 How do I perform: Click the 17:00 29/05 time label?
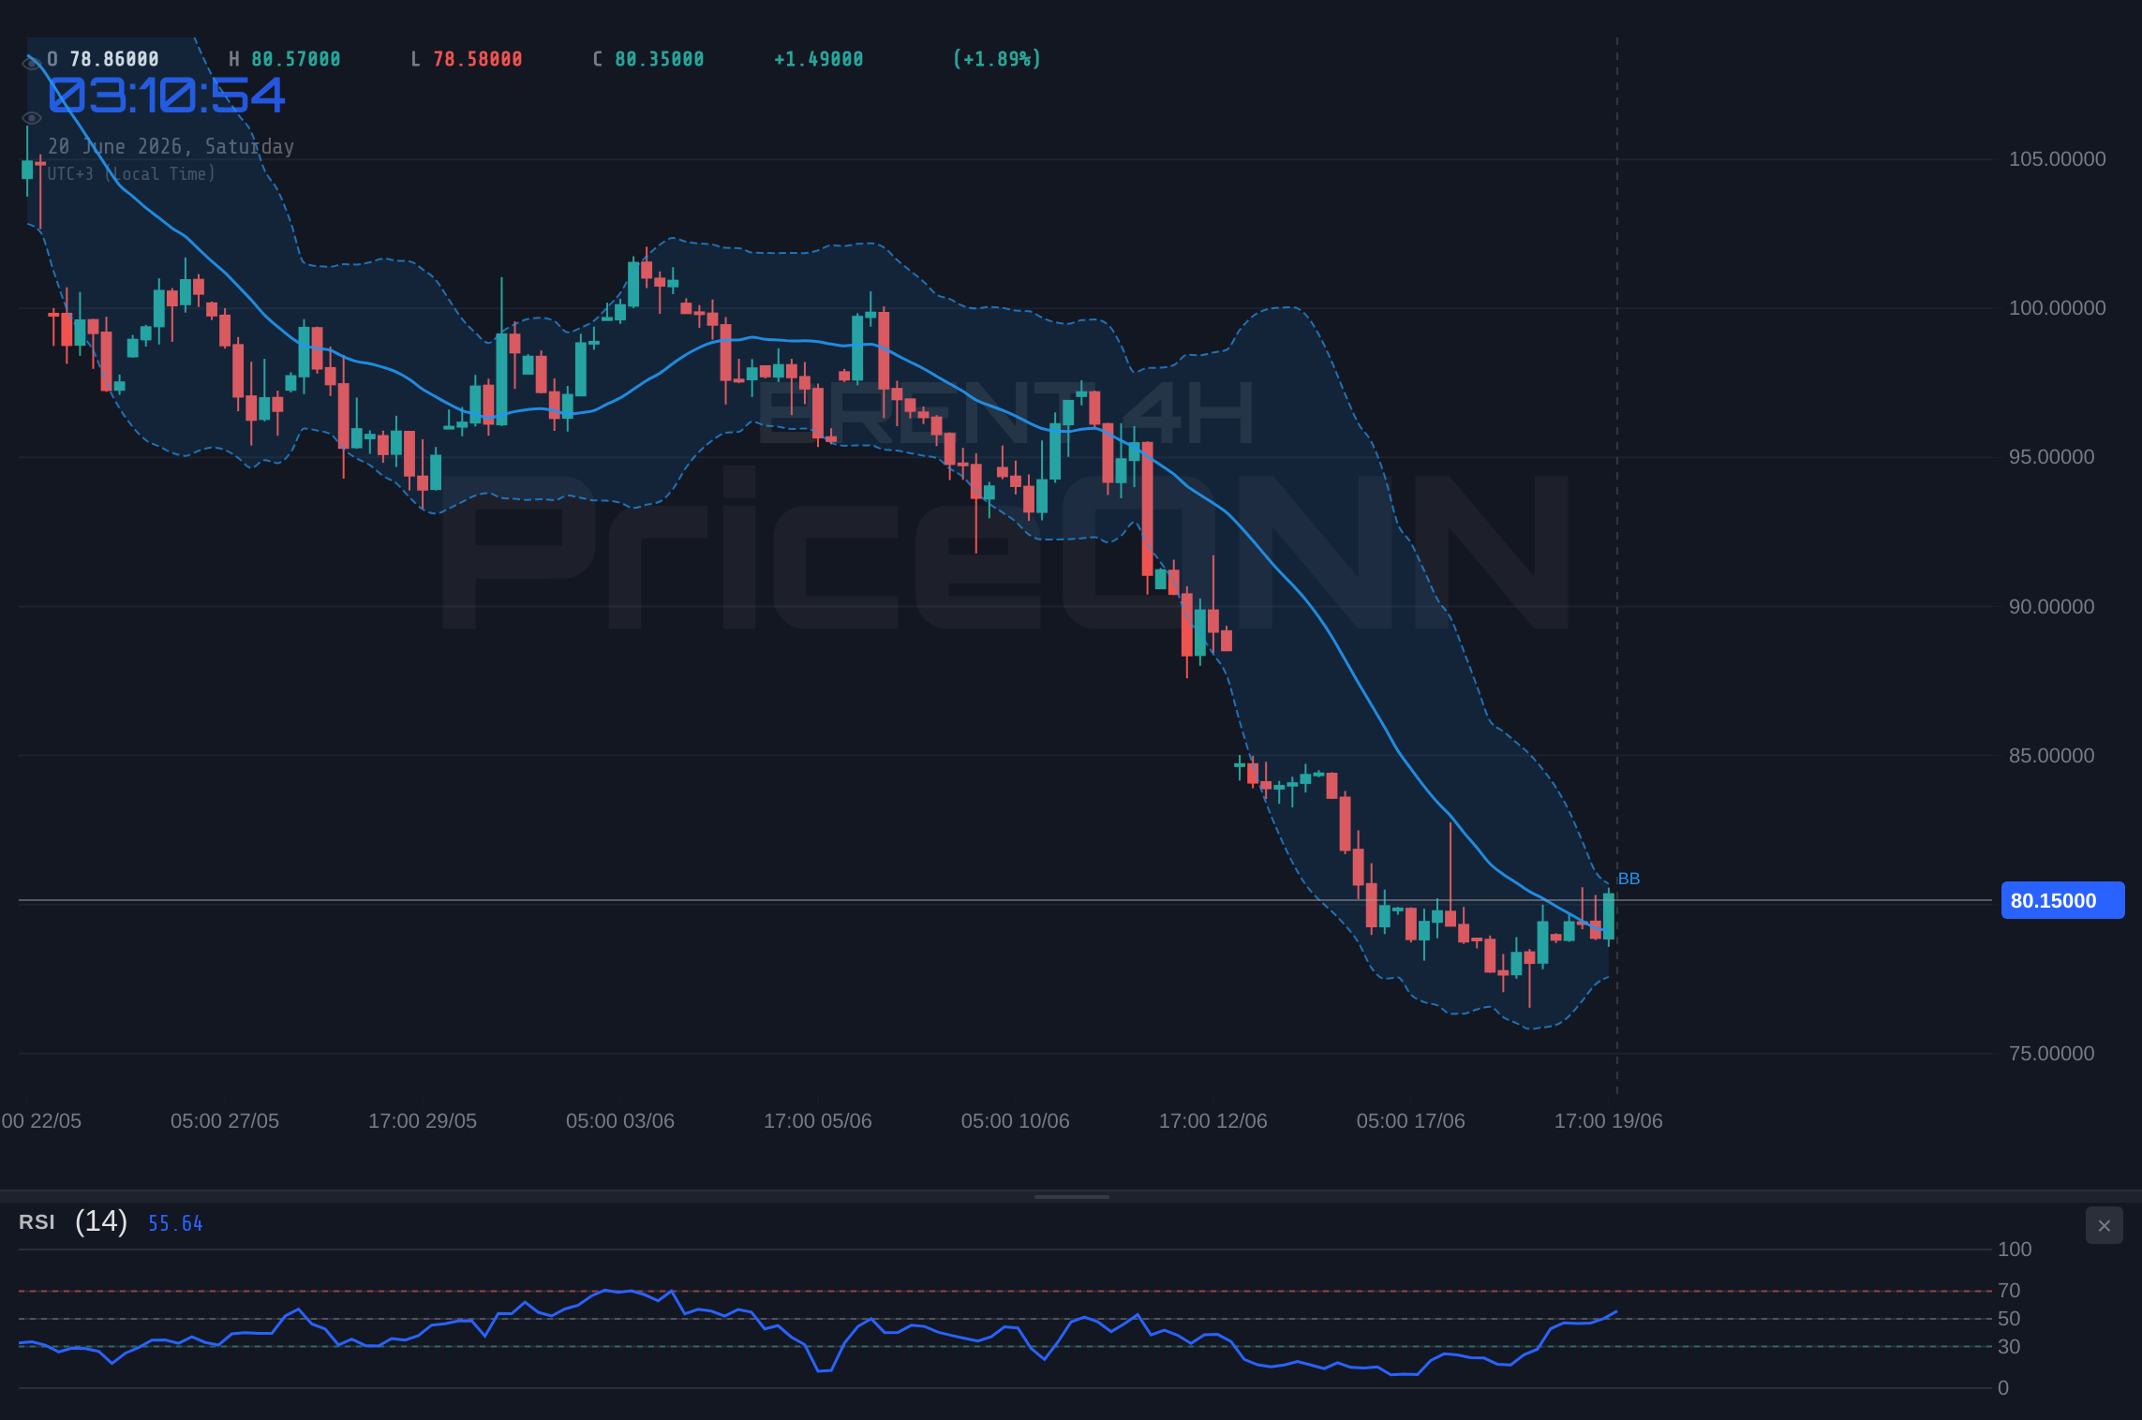pyautogui.click(x=423, y=1121)
